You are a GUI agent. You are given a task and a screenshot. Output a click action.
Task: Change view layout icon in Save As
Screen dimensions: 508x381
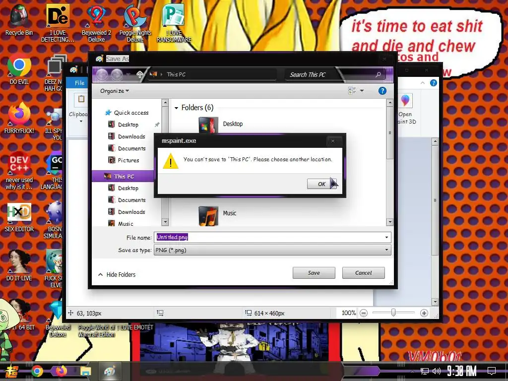coord(352,91)
